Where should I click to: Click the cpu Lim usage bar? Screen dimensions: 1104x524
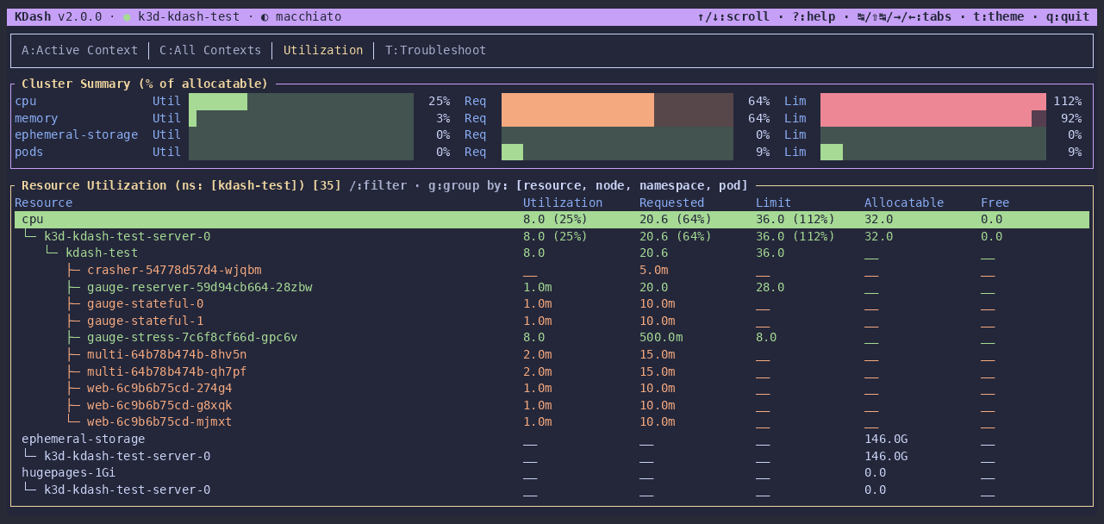pyautogui.click(x=933, y=102)
